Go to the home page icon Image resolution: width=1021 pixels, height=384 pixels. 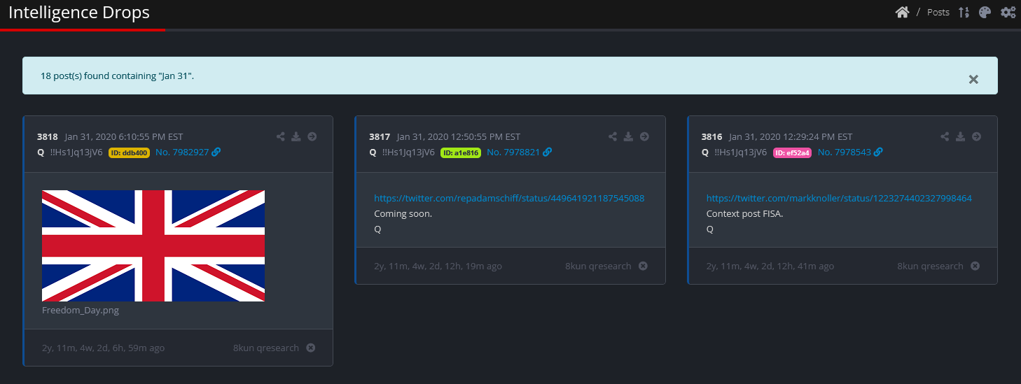[x=902, y=12]
